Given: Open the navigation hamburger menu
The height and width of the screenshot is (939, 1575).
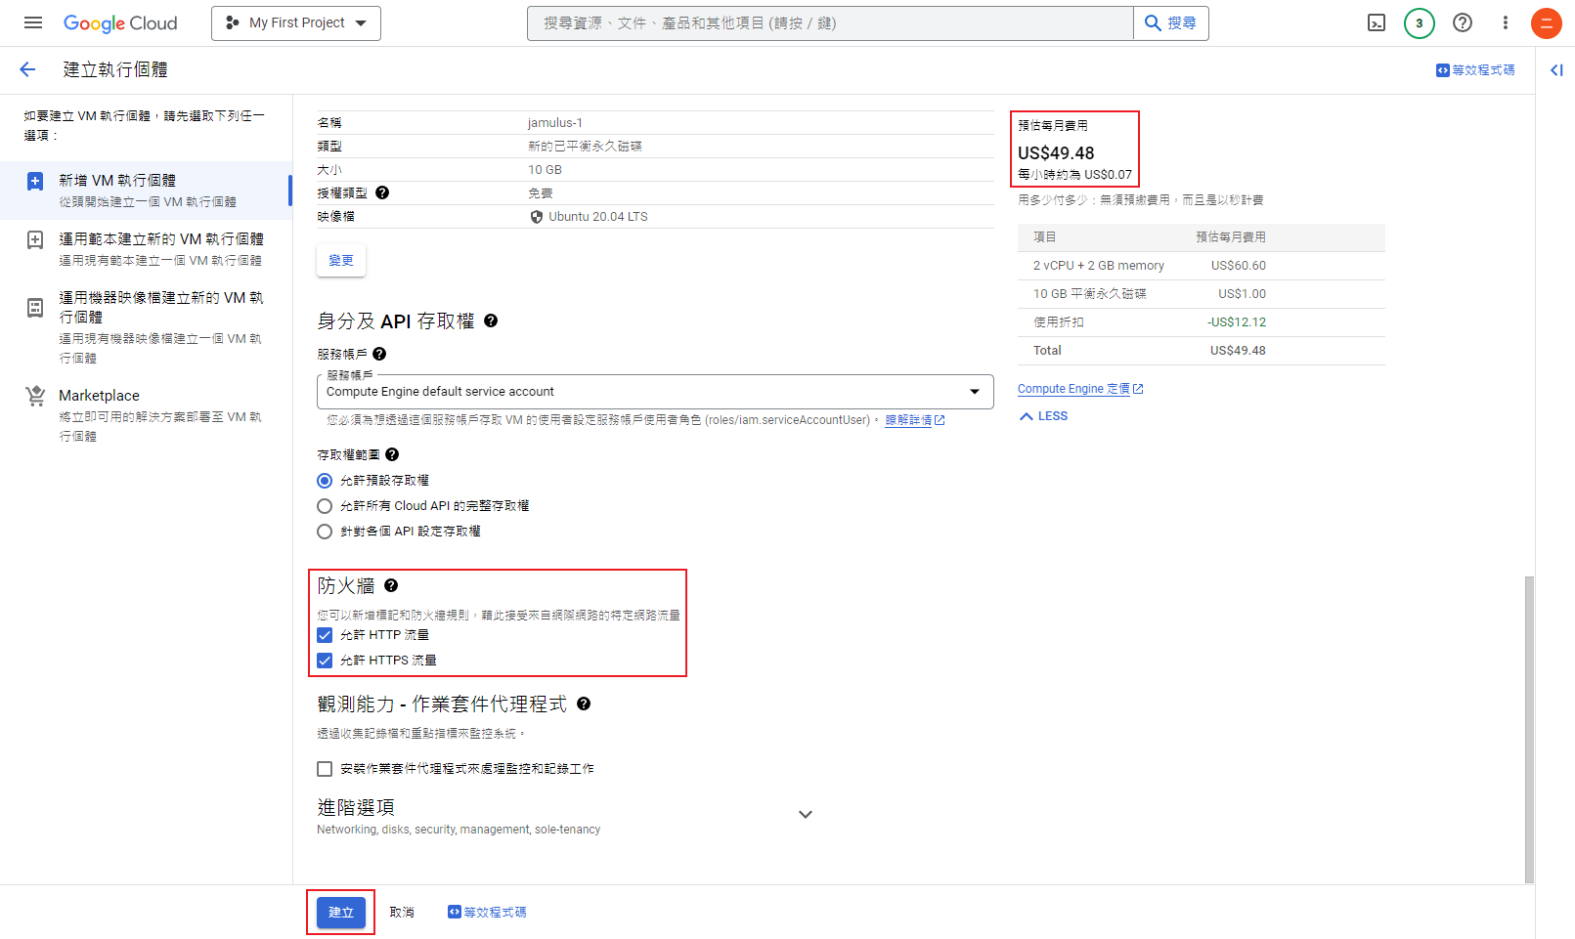Looking at the screenshot, I should [x=32, y=22].
